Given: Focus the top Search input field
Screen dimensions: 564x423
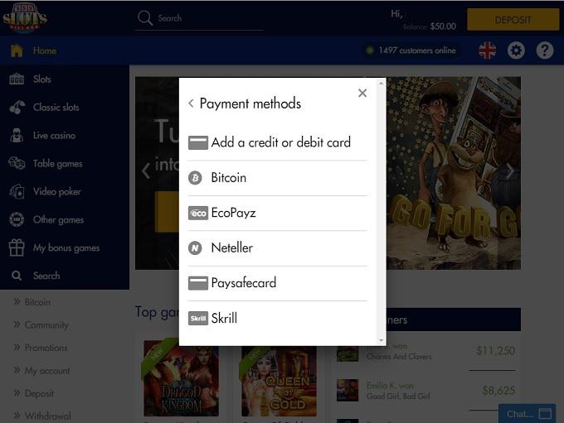Looking at the screenshot, I should [x=200, y=18].
